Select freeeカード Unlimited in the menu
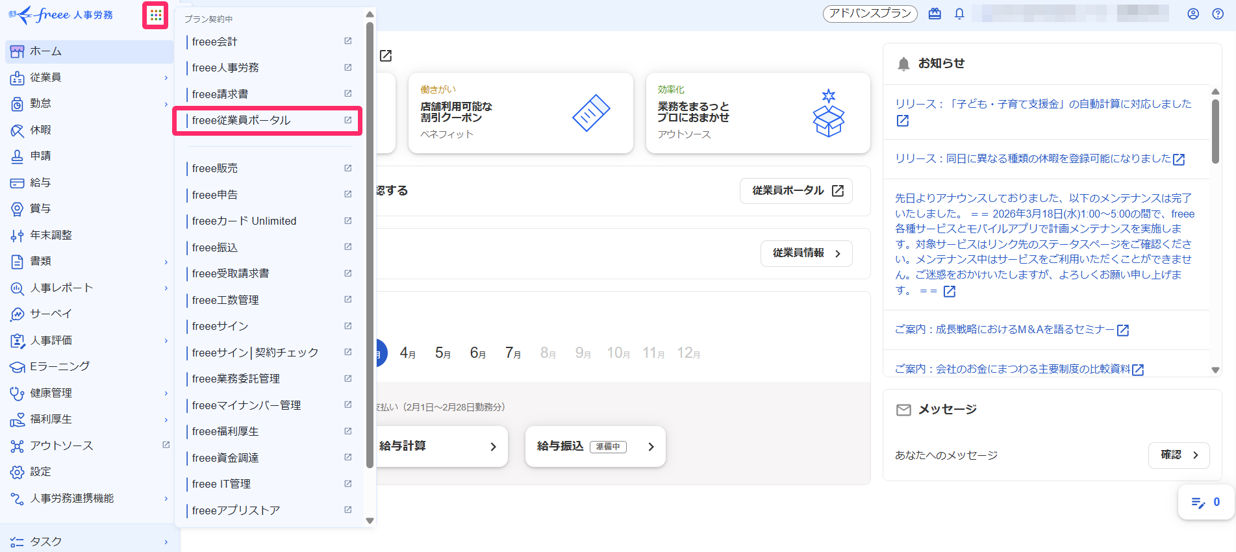 click(x=270, y=221)
